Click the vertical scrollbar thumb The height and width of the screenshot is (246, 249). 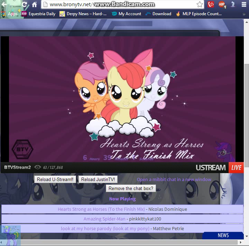tap(247, 115)
